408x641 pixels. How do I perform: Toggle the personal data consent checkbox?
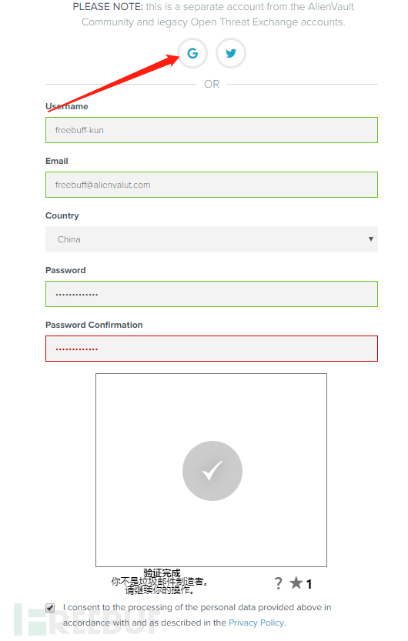50,608
